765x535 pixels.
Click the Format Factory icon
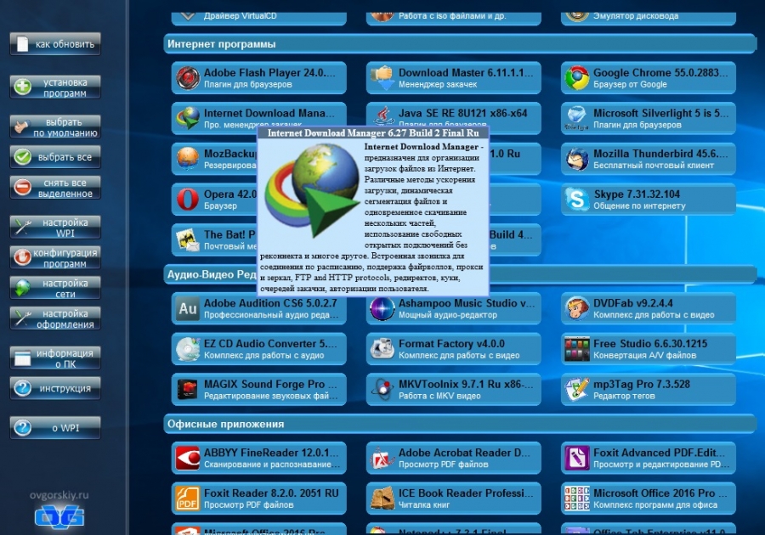382,349
